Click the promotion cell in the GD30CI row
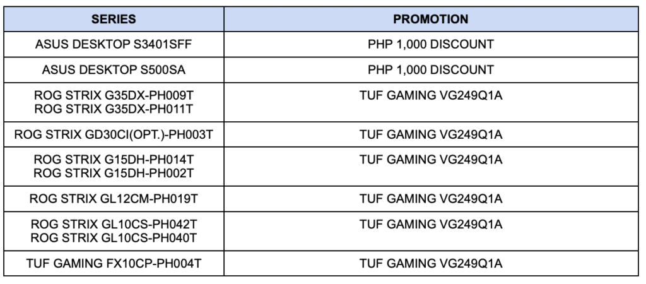Image resolution: width=646 pixels, height=284 pixels. coord(430,134)
